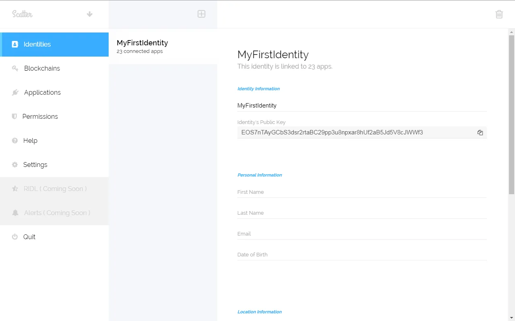Click the Applications plug icon
The width and height of the screenshot is (515, 321).
(15, 93)
